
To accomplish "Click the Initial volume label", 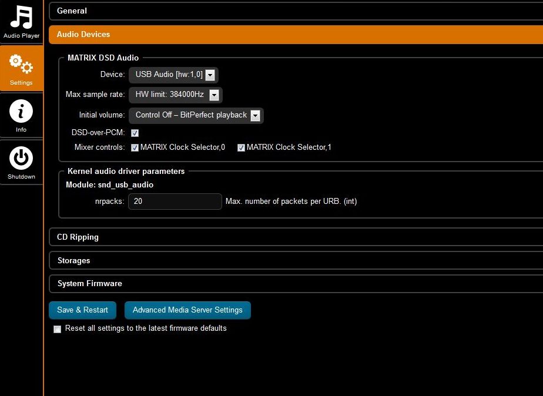I will coord(102,115).
